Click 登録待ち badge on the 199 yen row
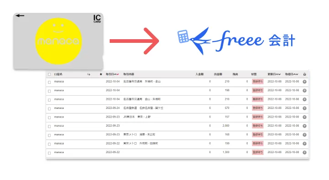The height and width of the screenshot is (180, 329). pos(258,144)
